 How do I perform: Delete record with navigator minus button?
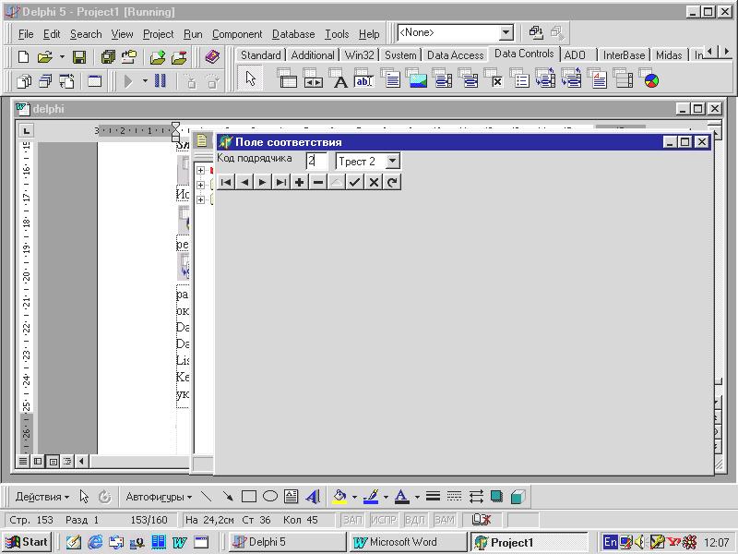point(318,182)
